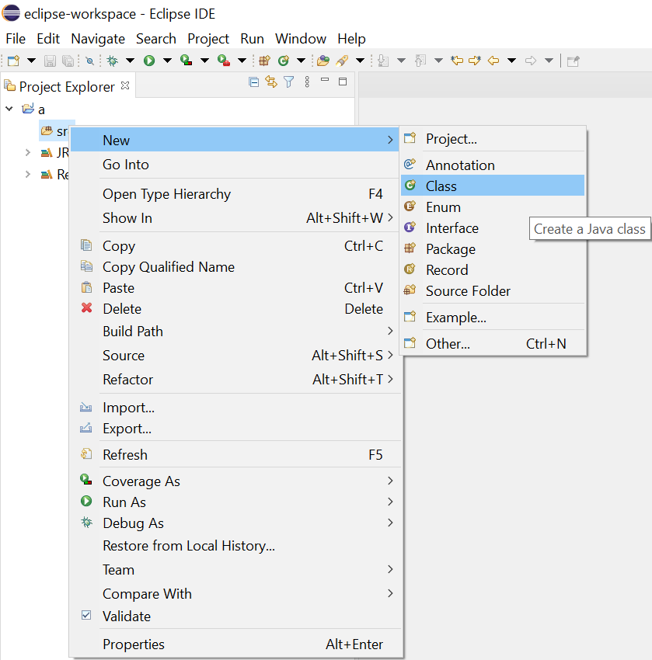The image size is (652, 660).
Task: Click the Forward navigation arrow icon
Action: pos(531,61)
